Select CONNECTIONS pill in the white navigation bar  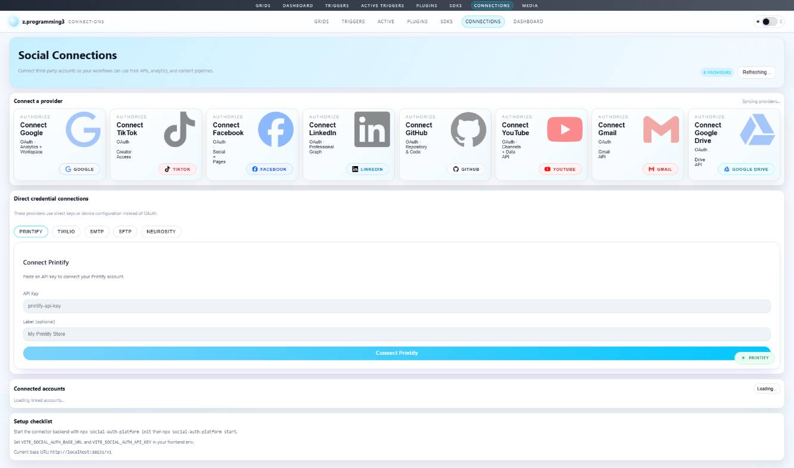[x=483, y=21]
